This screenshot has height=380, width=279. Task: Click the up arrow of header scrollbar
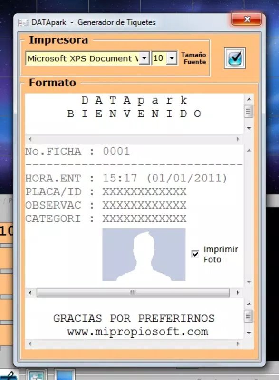click(249, 99)
